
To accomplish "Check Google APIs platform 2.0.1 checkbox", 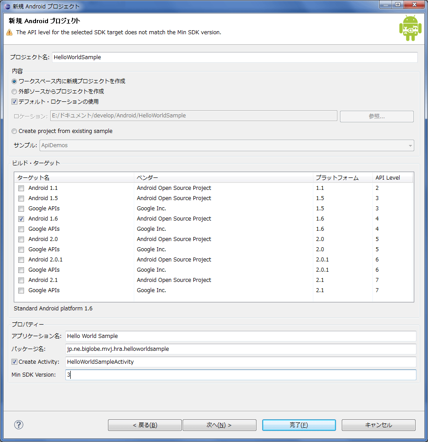I will coord(21,270).
